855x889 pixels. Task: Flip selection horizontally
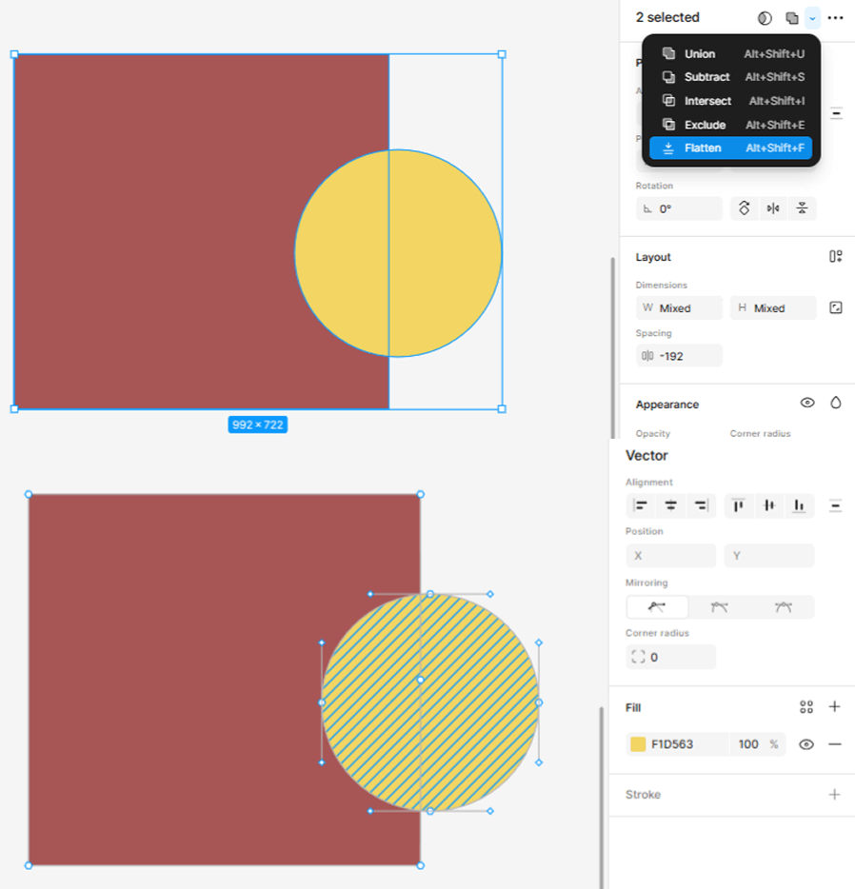pos(773,208)
